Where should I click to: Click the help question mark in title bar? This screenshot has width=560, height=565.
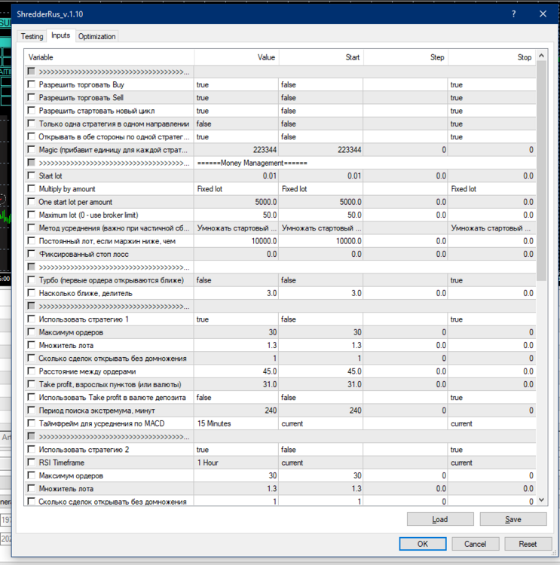(513, 14)
